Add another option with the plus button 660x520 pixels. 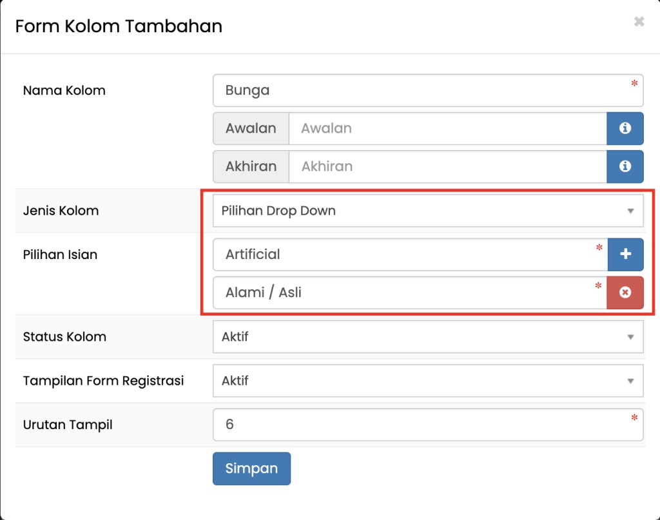tap(625, 255)
